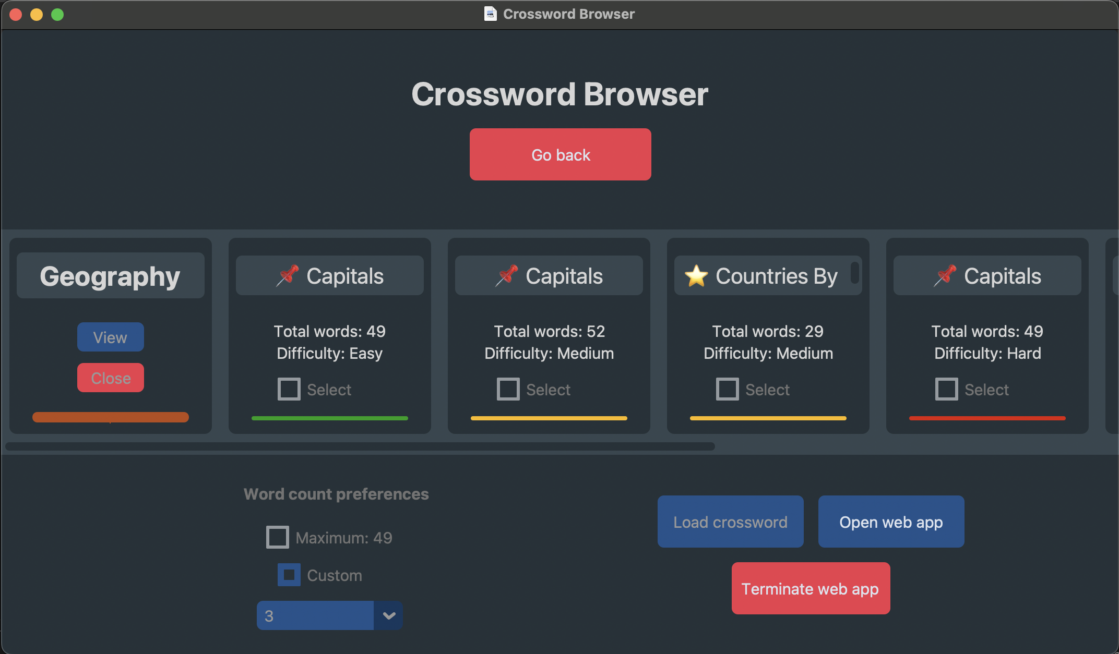Close the Geography crossword
Image resolution: width=1119 pixels, height=654 pixels.
[110, 378]
